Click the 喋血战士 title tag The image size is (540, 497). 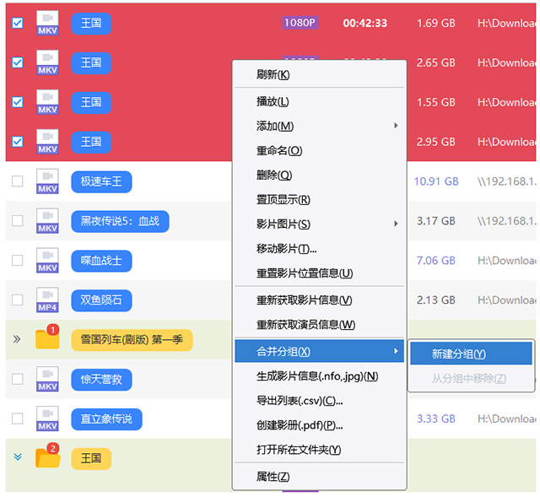pos(101,261)
